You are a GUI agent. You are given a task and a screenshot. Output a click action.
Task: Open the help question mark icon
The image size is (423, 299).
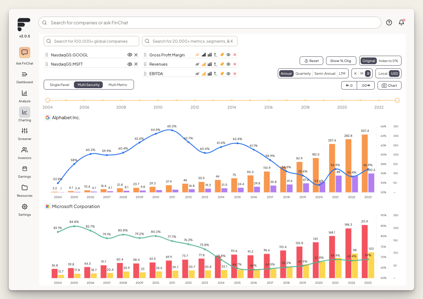coord(389,23)
